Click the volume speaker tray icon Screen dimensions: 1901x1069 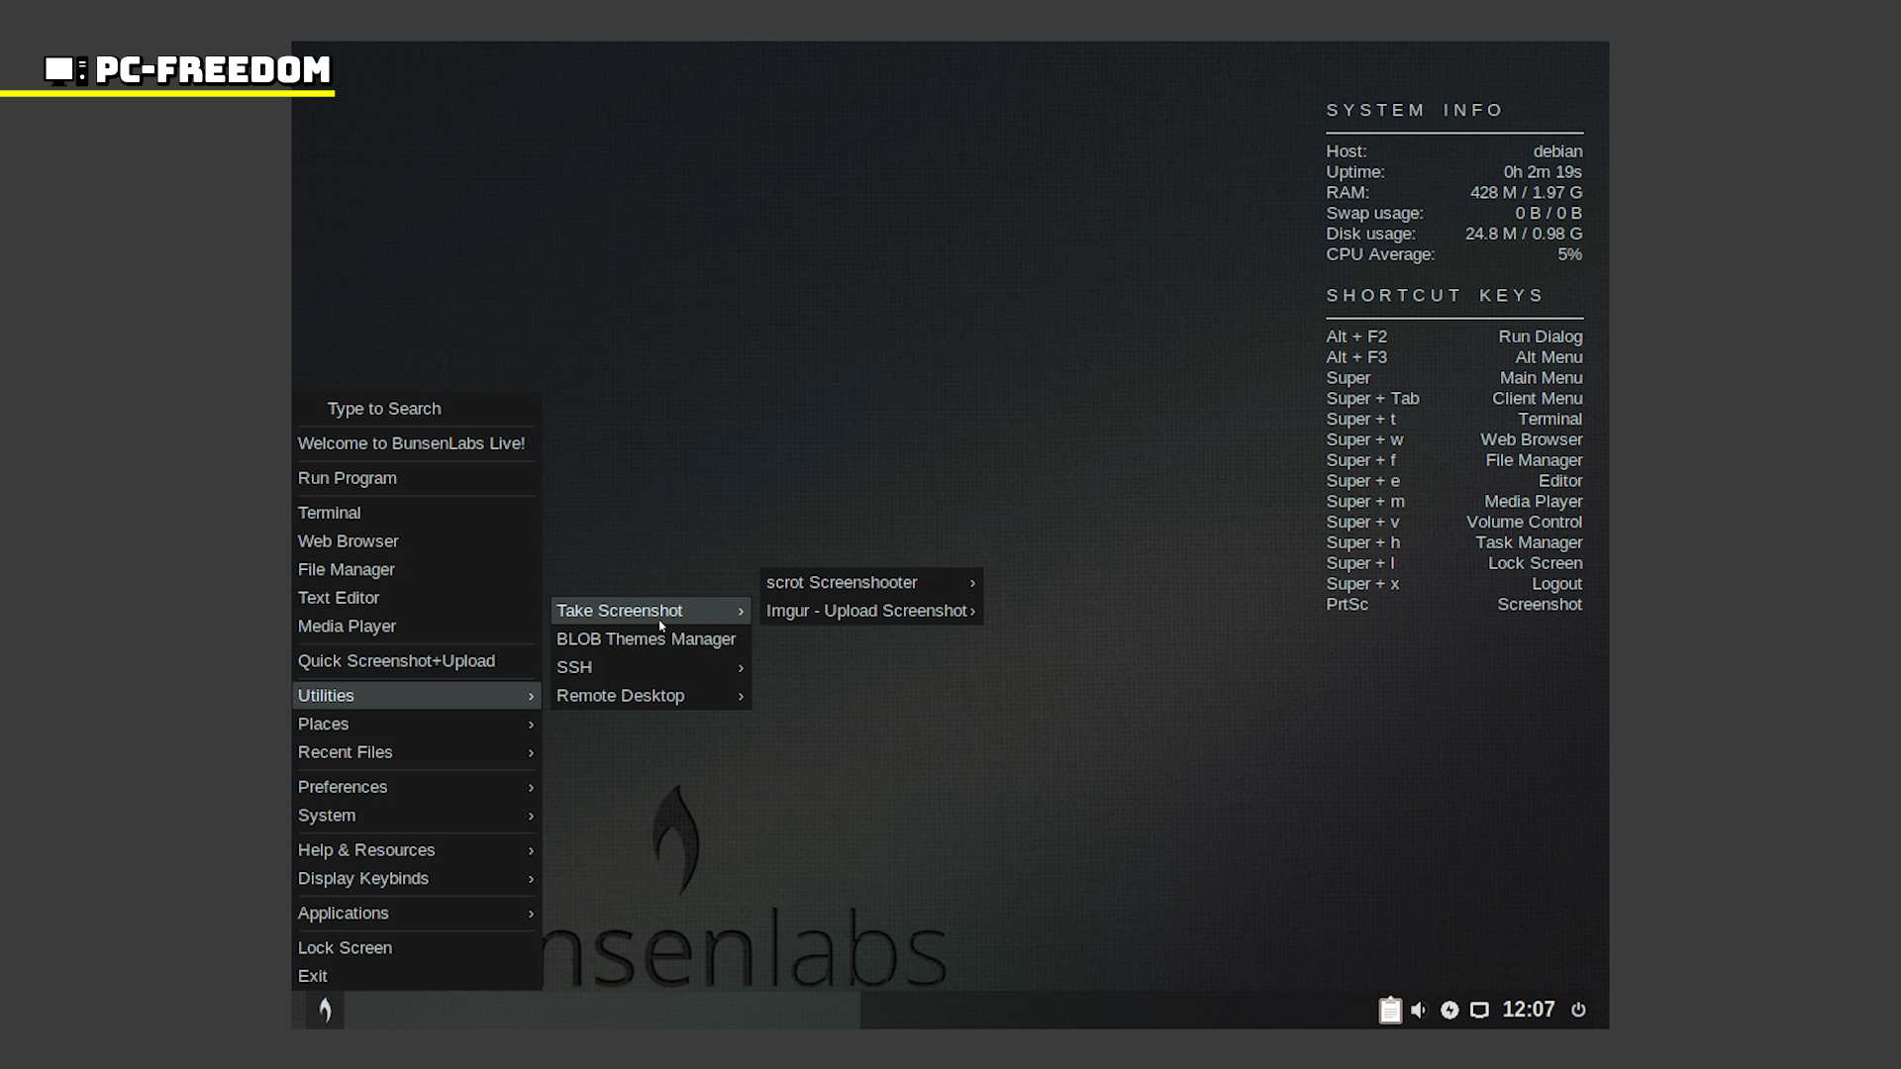pyautogui.click(x=1419, y=1010)
